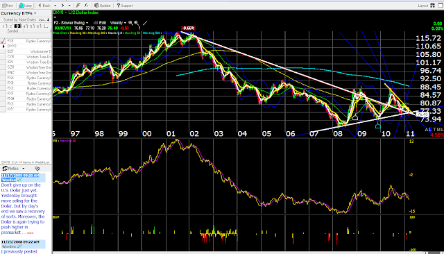Click the forward arrow icon

point(63,6)
